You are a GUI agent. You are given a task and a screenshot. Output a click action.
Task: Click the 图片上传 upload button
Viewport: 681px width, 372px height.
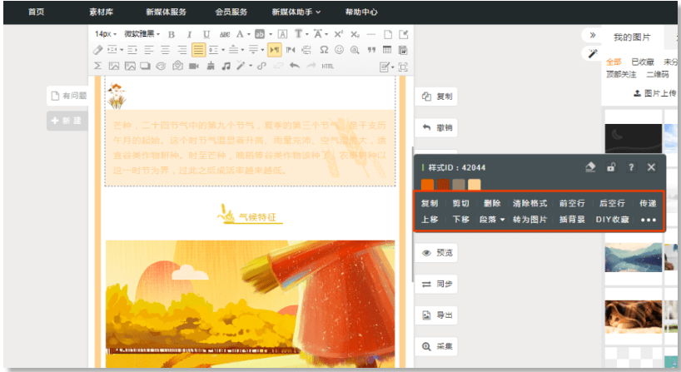pyautogui.click(x=654, y=93)
